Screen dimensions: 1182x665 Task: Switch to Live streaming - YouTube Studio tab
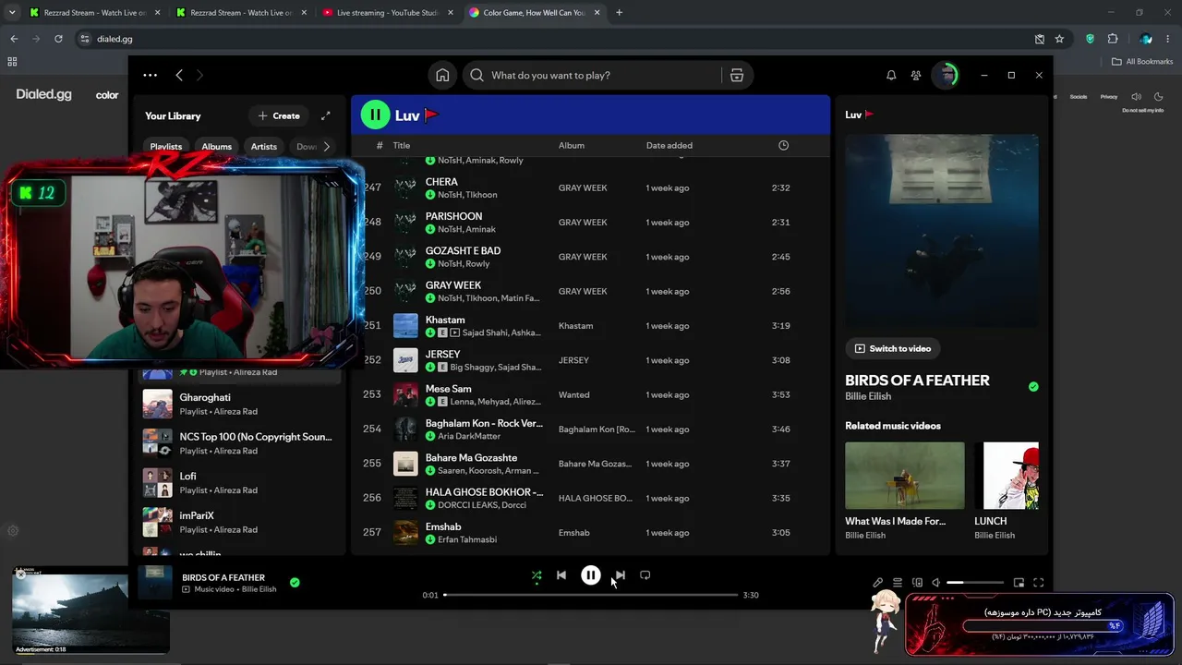388,13
